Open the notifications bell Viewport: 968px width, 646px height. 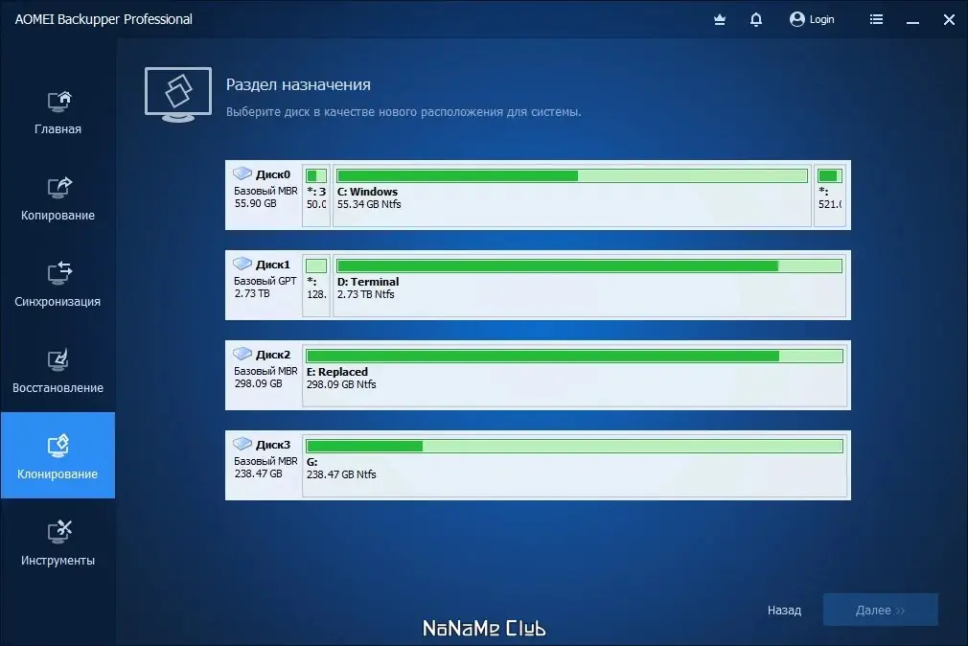pyautogui.click(x=756, y=19)
